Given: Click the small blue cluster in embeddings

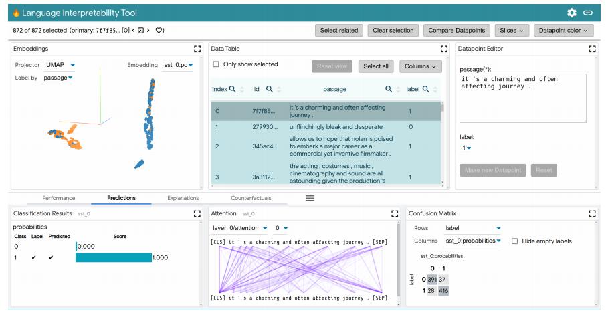Looking at the screenshot, I should [139, 164].
